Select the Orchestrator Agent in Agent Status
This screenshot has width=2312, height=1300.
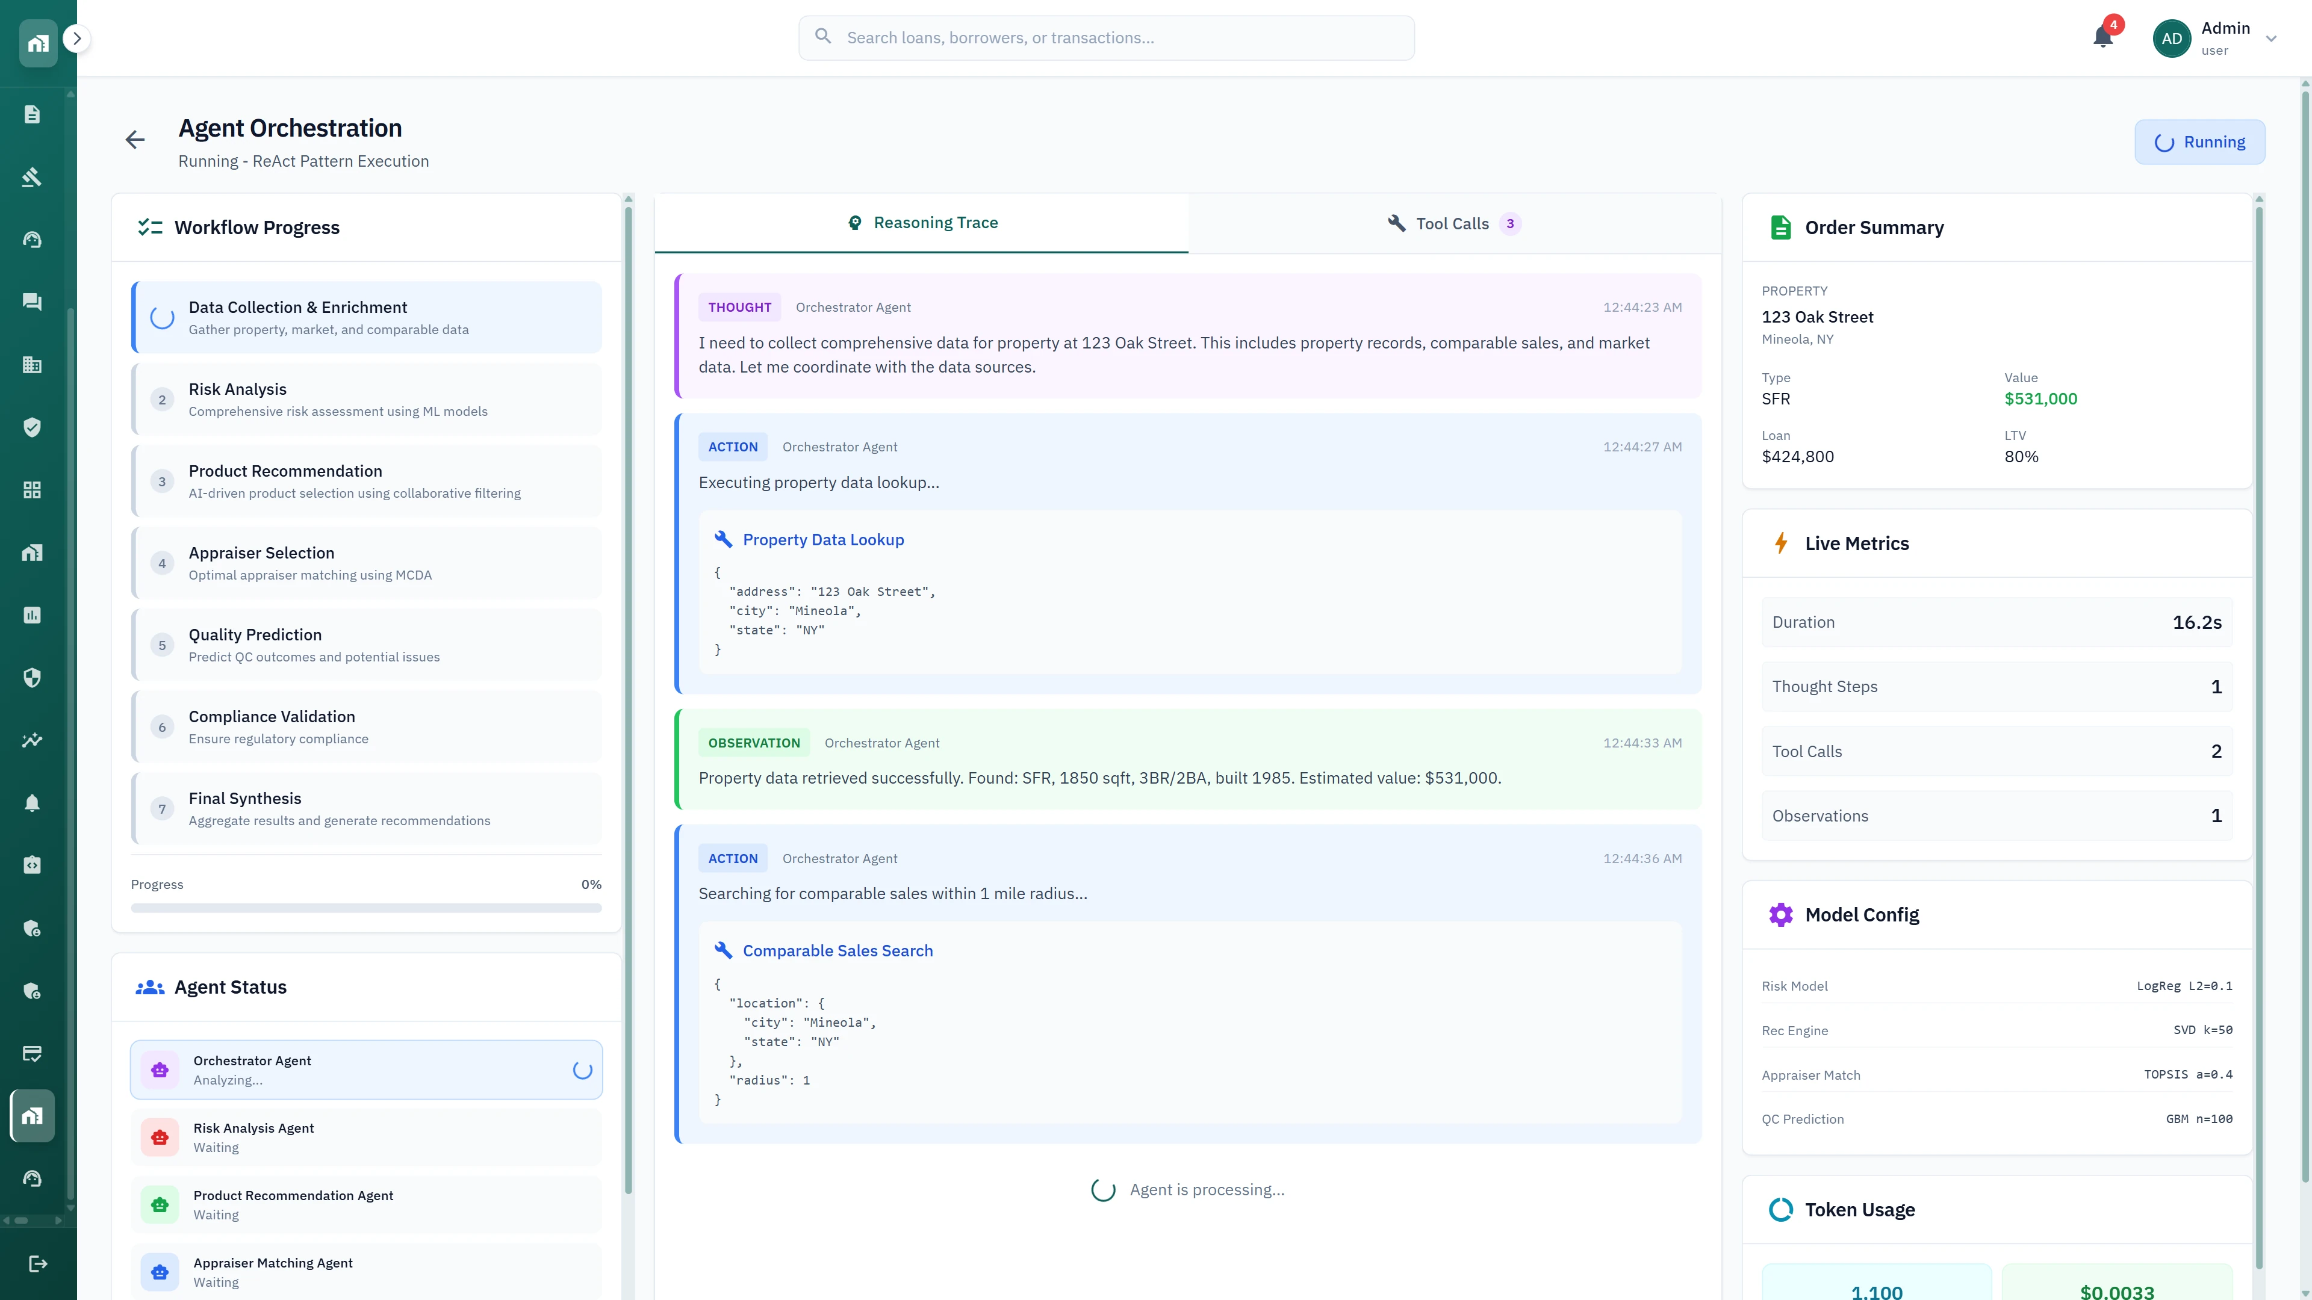click(365, 1069)
